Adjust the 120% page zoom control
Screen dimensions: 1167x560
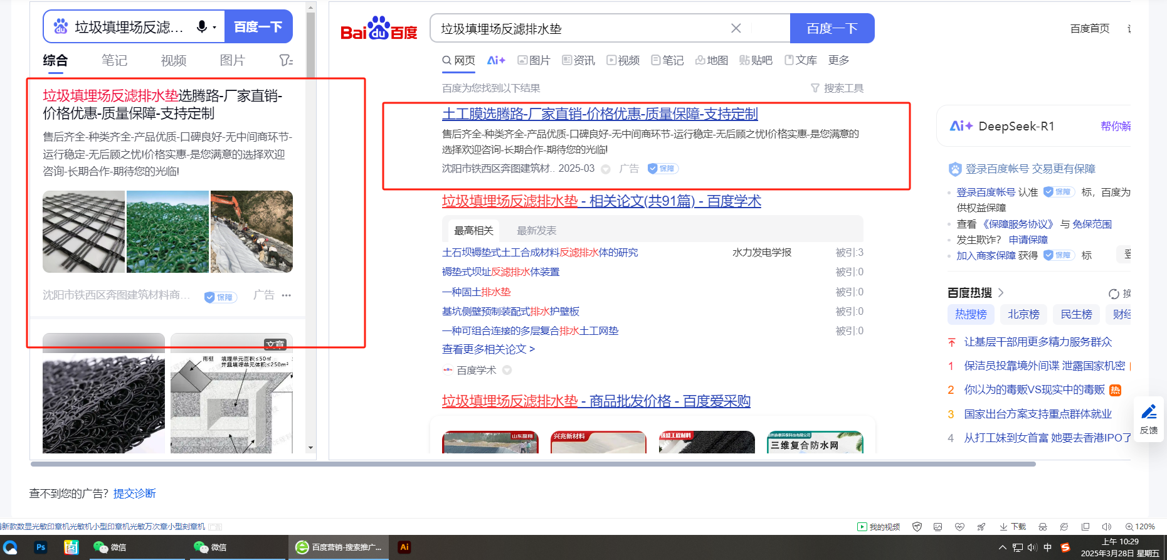click(1140, 527)
